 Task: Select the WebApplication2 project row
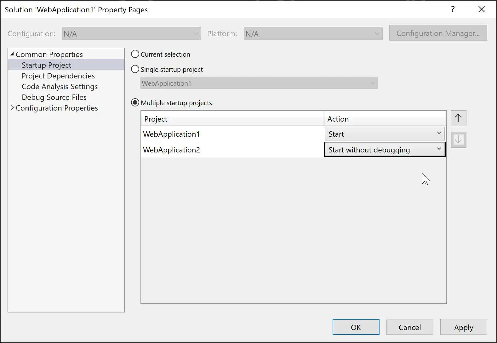pos(232,150)
